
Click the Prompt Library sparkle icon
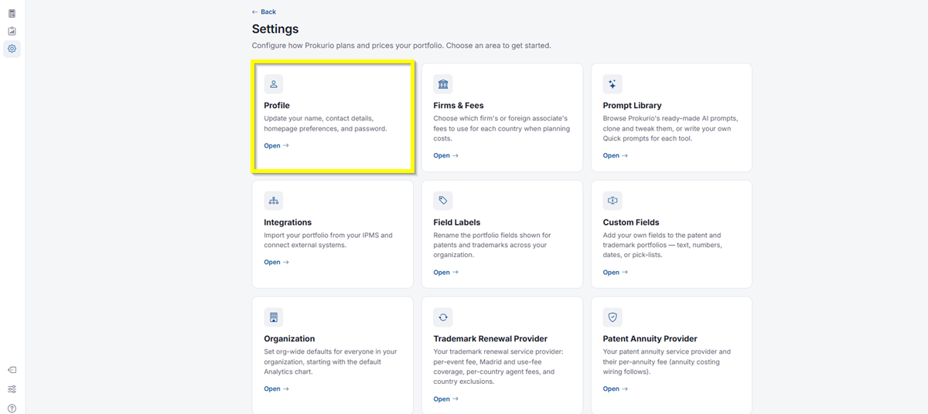(x=612, y=84)
